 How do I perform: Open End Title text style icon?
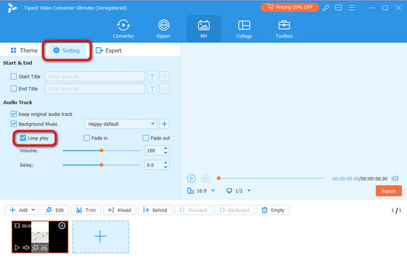(x=152, y=89)
